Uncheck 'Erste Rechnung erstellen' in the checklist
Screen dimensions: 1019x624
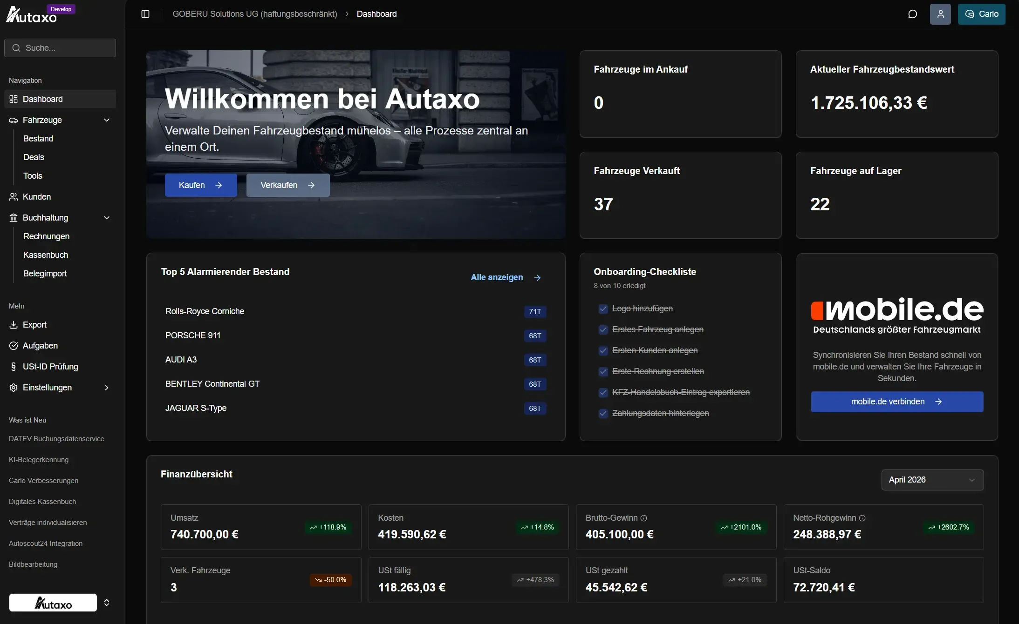(x=603, y=371)
